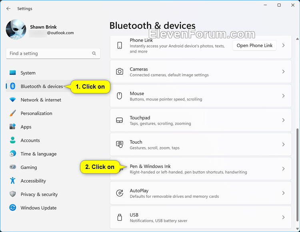300x232 pixels.
Task: Click the Time & language label
Action: coord(38,154)
